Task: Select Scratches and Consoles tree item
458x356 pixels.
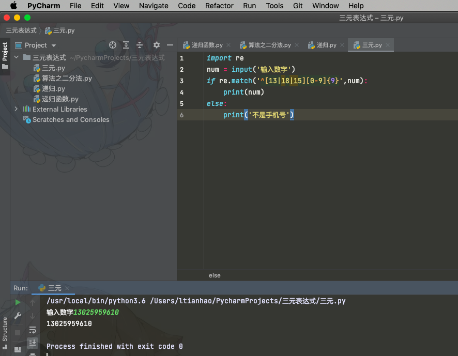Action: (x=66, y=119)
